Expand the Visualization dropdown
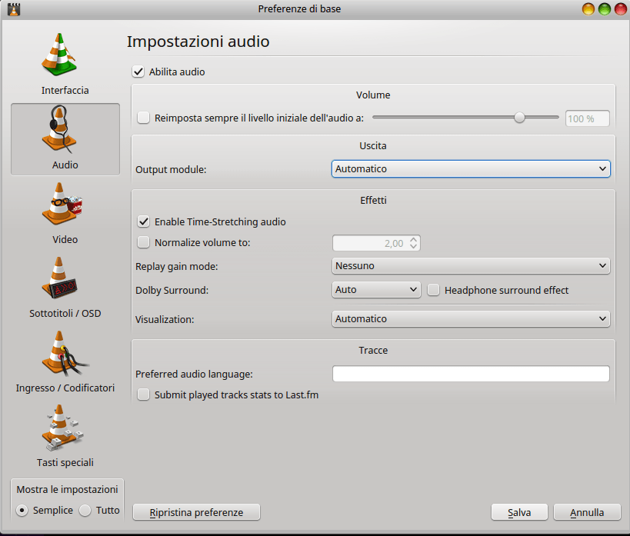Viewport: 630px width, 536px height. [471, 319]
